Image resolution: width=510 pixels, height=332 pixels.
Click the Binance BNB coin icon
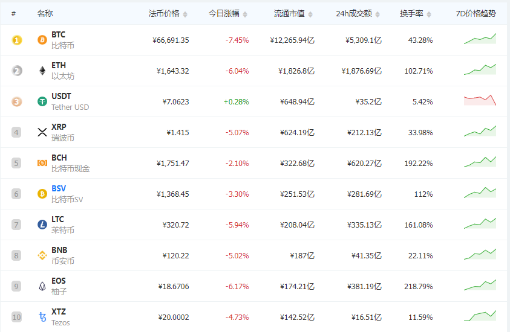42,255
